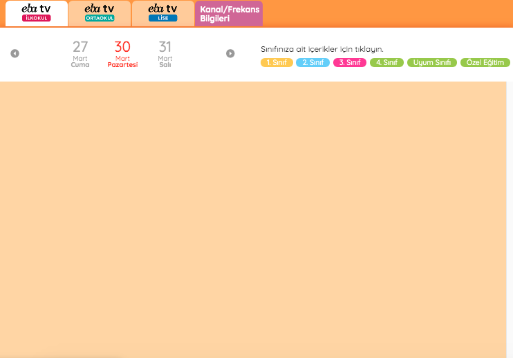513x358 pixels.
Task: Go to previous dates with left arrow
Action: point(15,54)
